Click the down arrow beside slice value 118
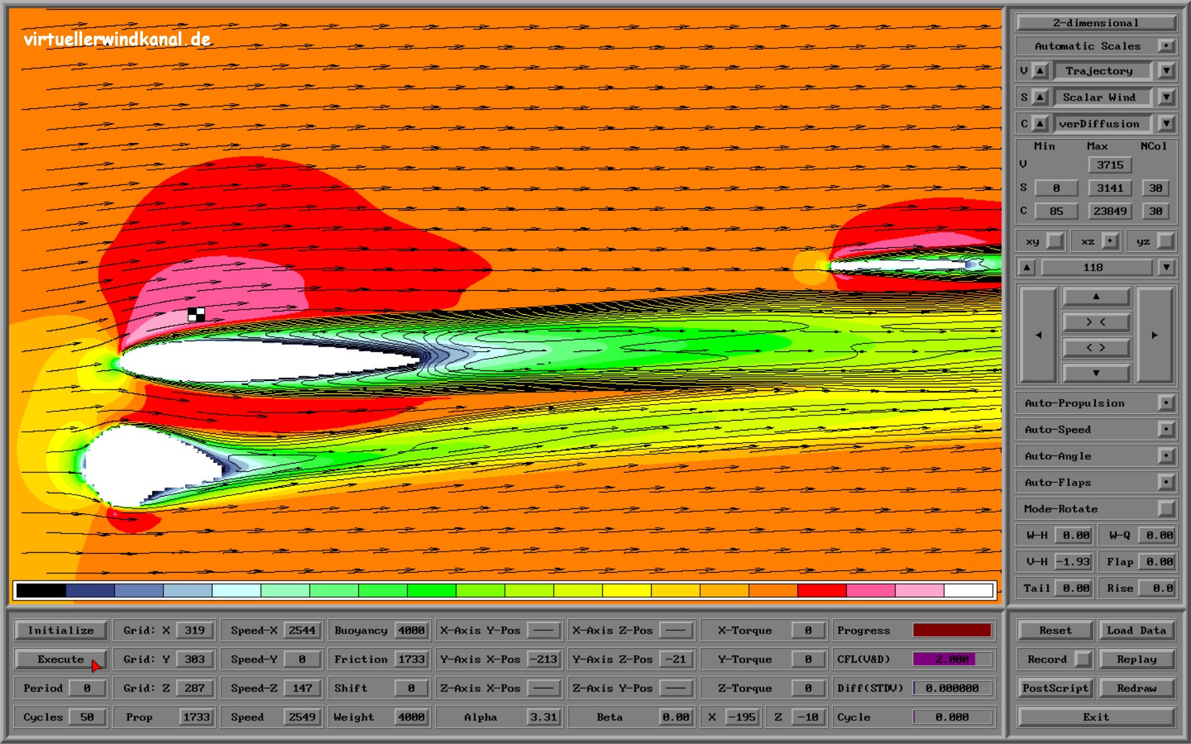 coord(1167,268)
